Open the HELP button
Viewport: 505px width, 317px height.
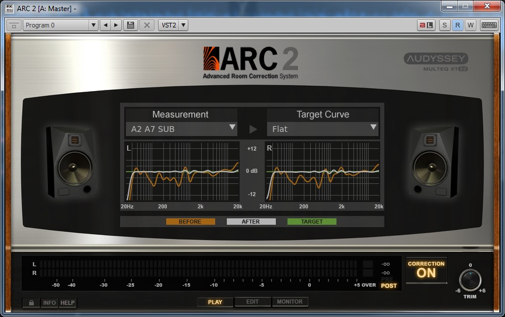(x=68, y=303)
